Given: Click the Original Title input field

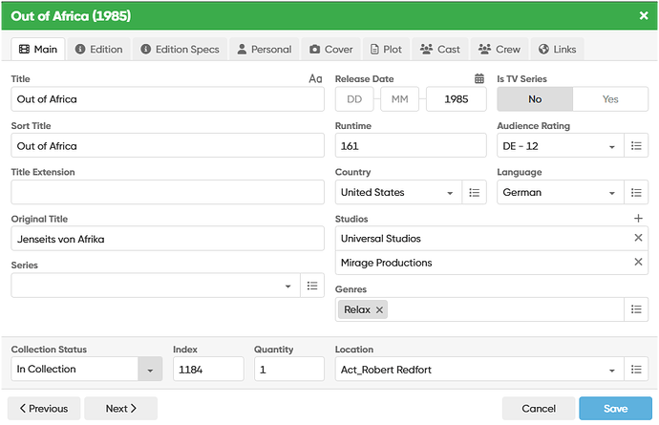Looking at the screenshot, I should pyautogui.click(x=167, y=239).
